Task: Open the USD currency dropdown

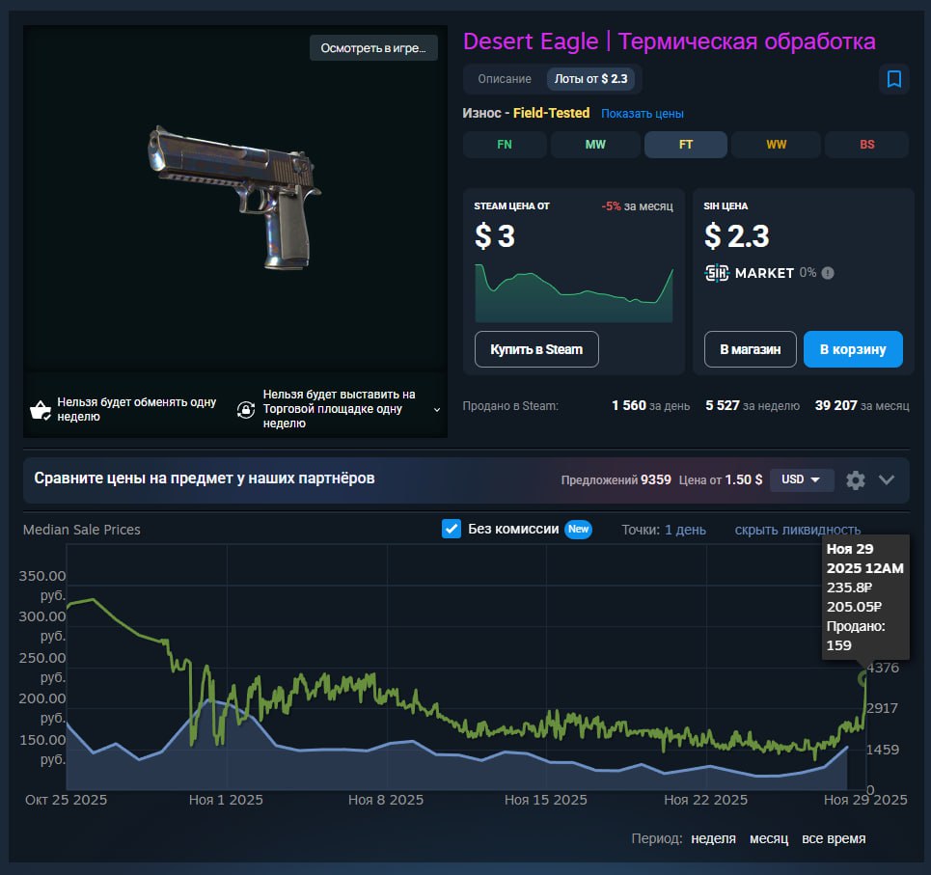Action: (x=801, y=479)
